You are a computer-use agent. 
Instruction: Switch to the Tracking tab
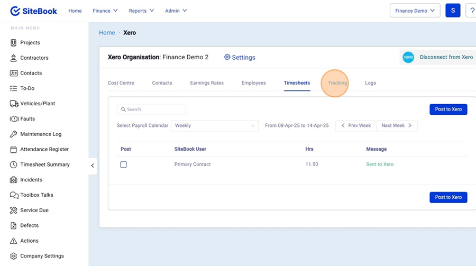(337, 83)
